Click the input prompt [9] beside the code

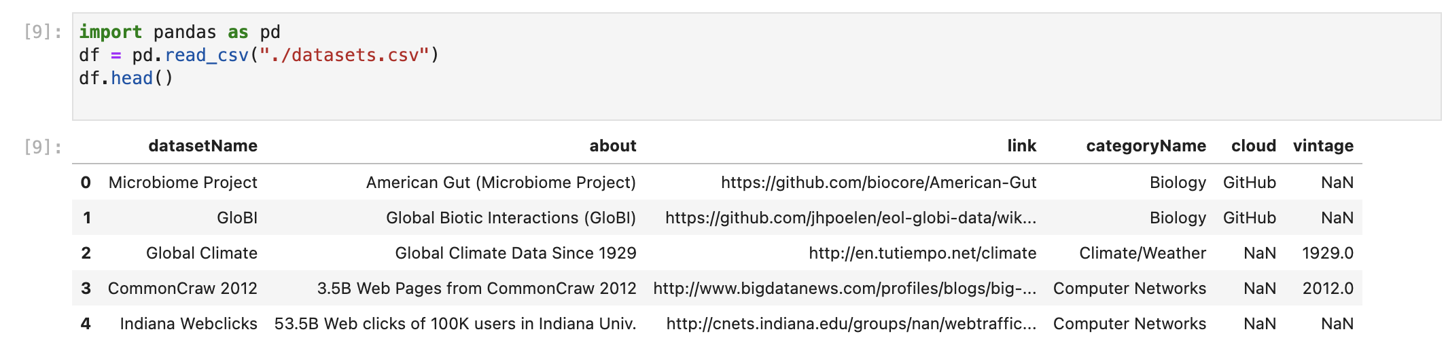pyautogui.click(x=43, y=32)
